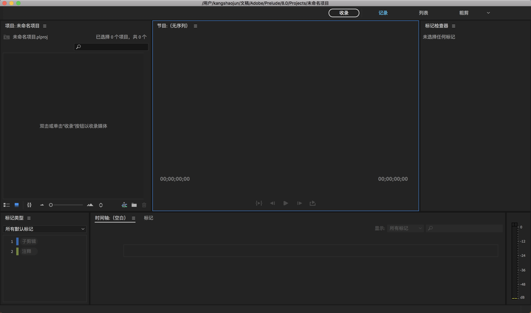
Task: Click the magnifier icon in project search
Action: point(78,47)
